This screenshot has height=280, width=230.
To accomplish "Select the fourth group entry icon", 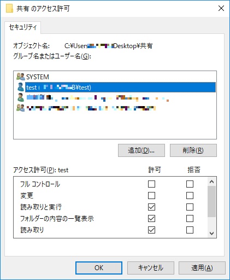I will 21,108.
